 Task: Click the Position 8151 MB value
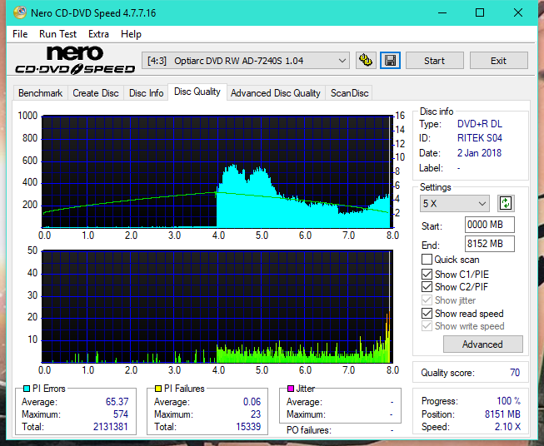point(502,414)
